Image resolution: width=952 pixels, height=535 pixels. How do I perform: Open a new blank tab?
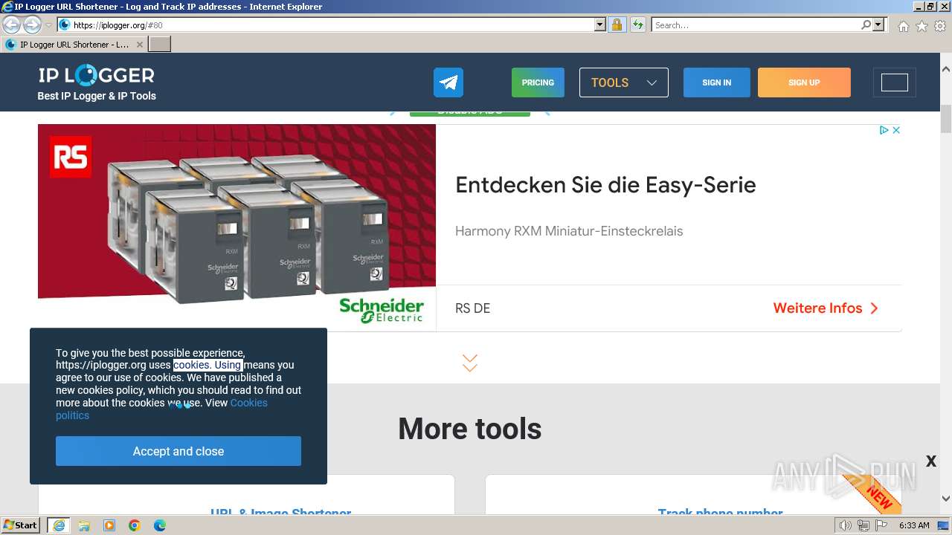pos(160,45)
